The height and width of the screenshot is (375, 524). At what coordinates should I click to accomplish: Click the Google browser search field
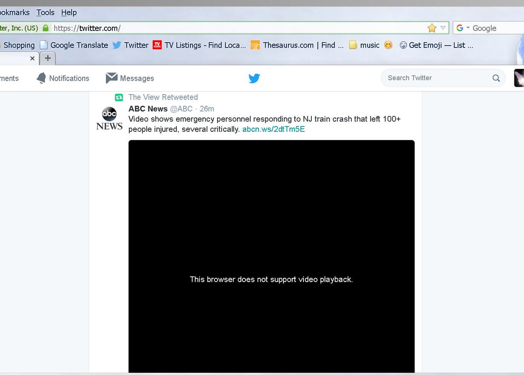point(498,28)
